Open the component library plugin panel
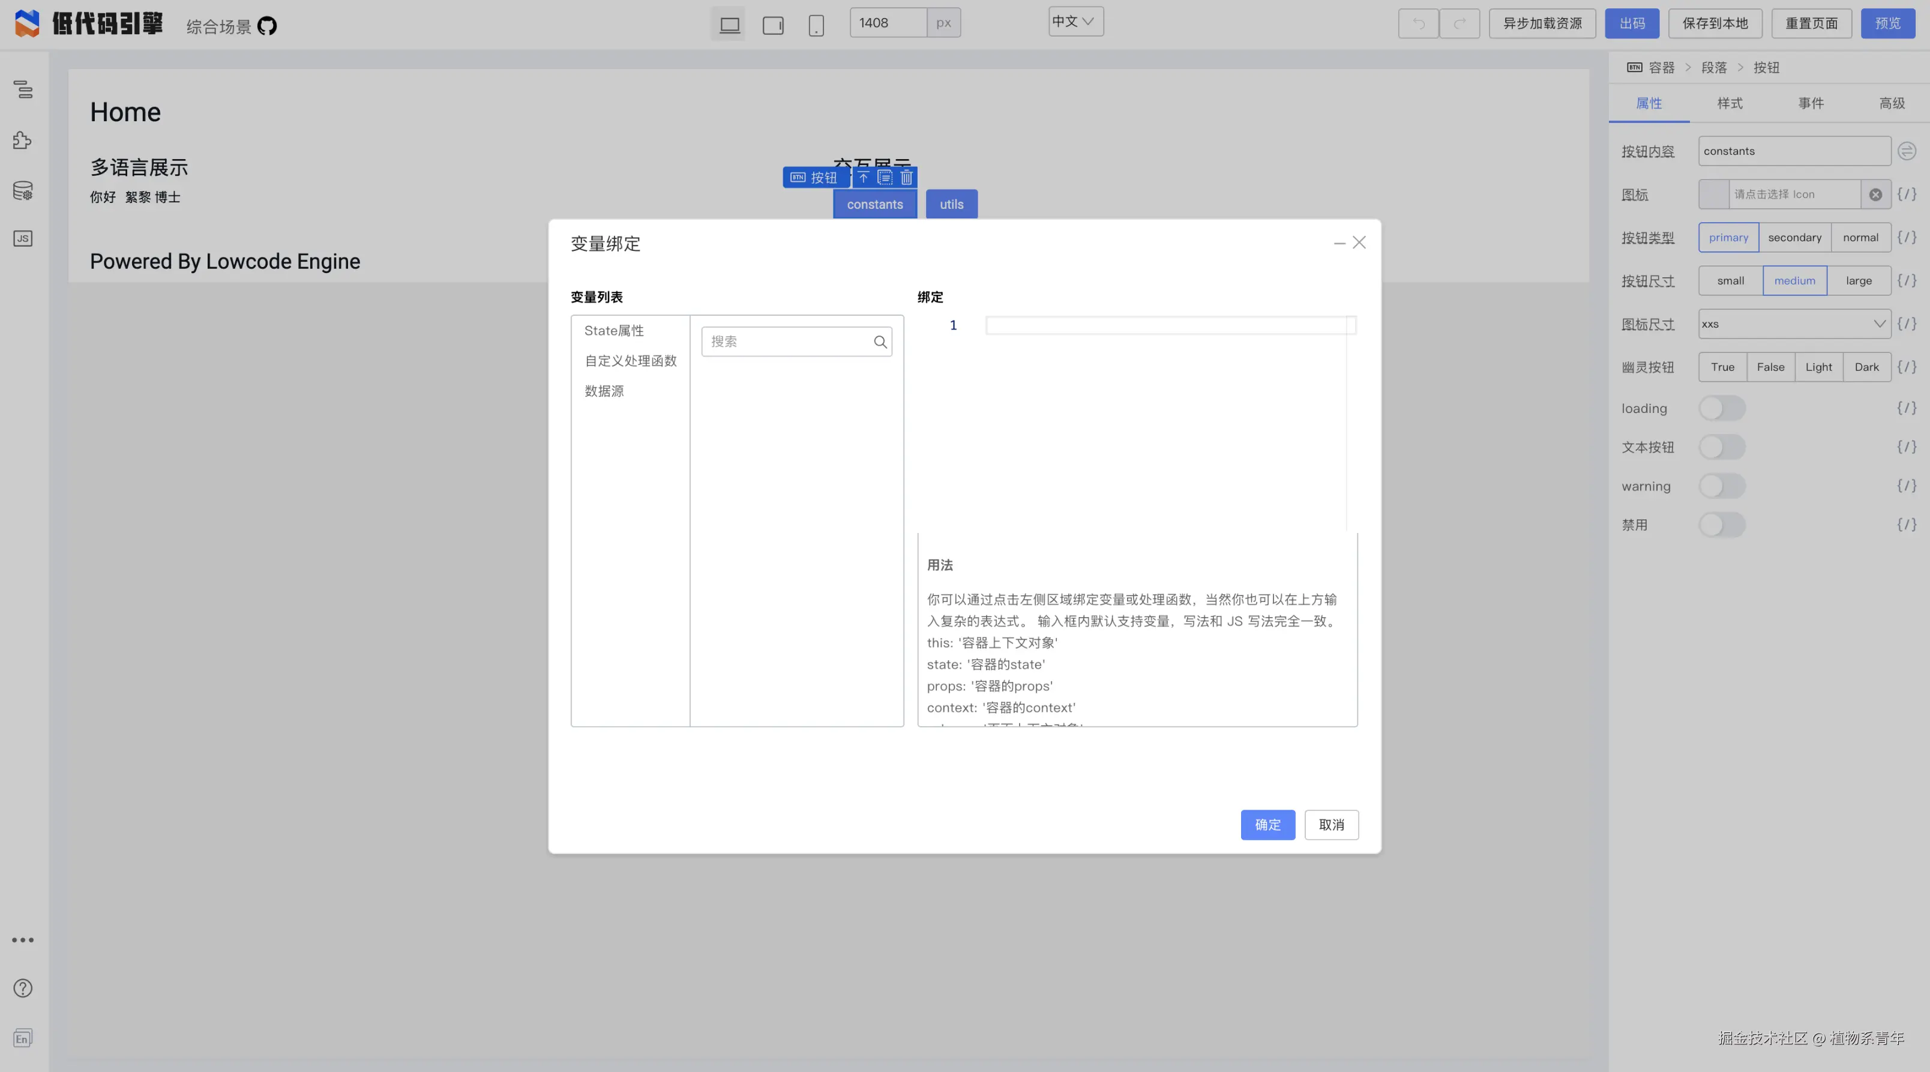1930x1072 pixels. 23,140
